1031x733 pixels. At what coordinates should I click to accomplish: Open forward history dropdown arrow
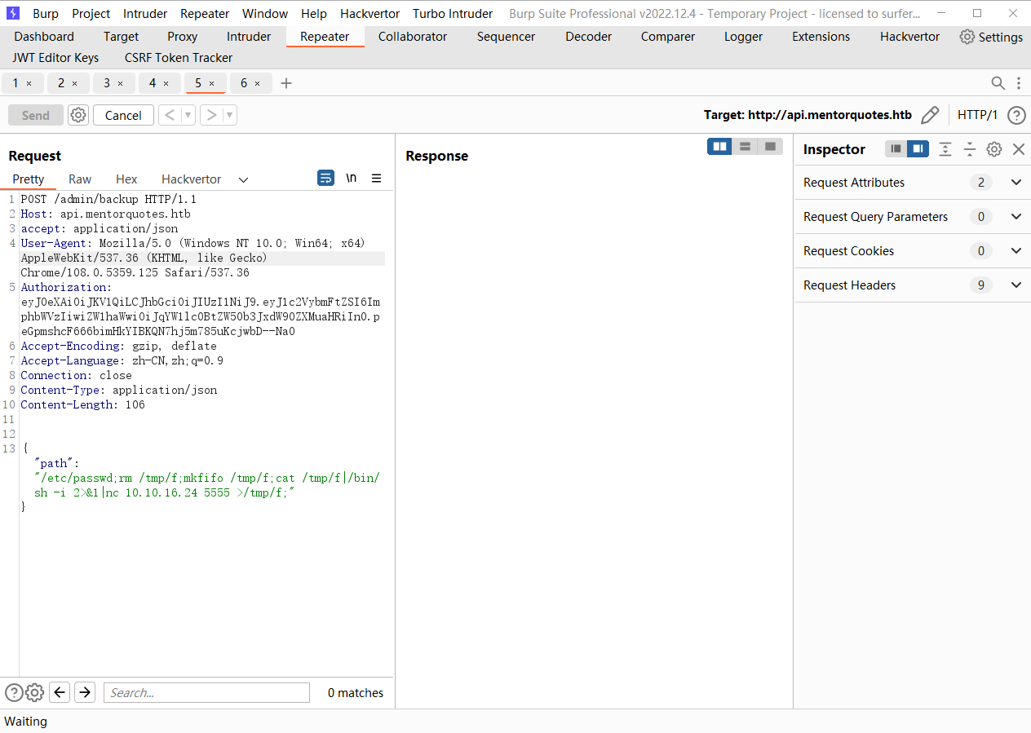(230, 115)
